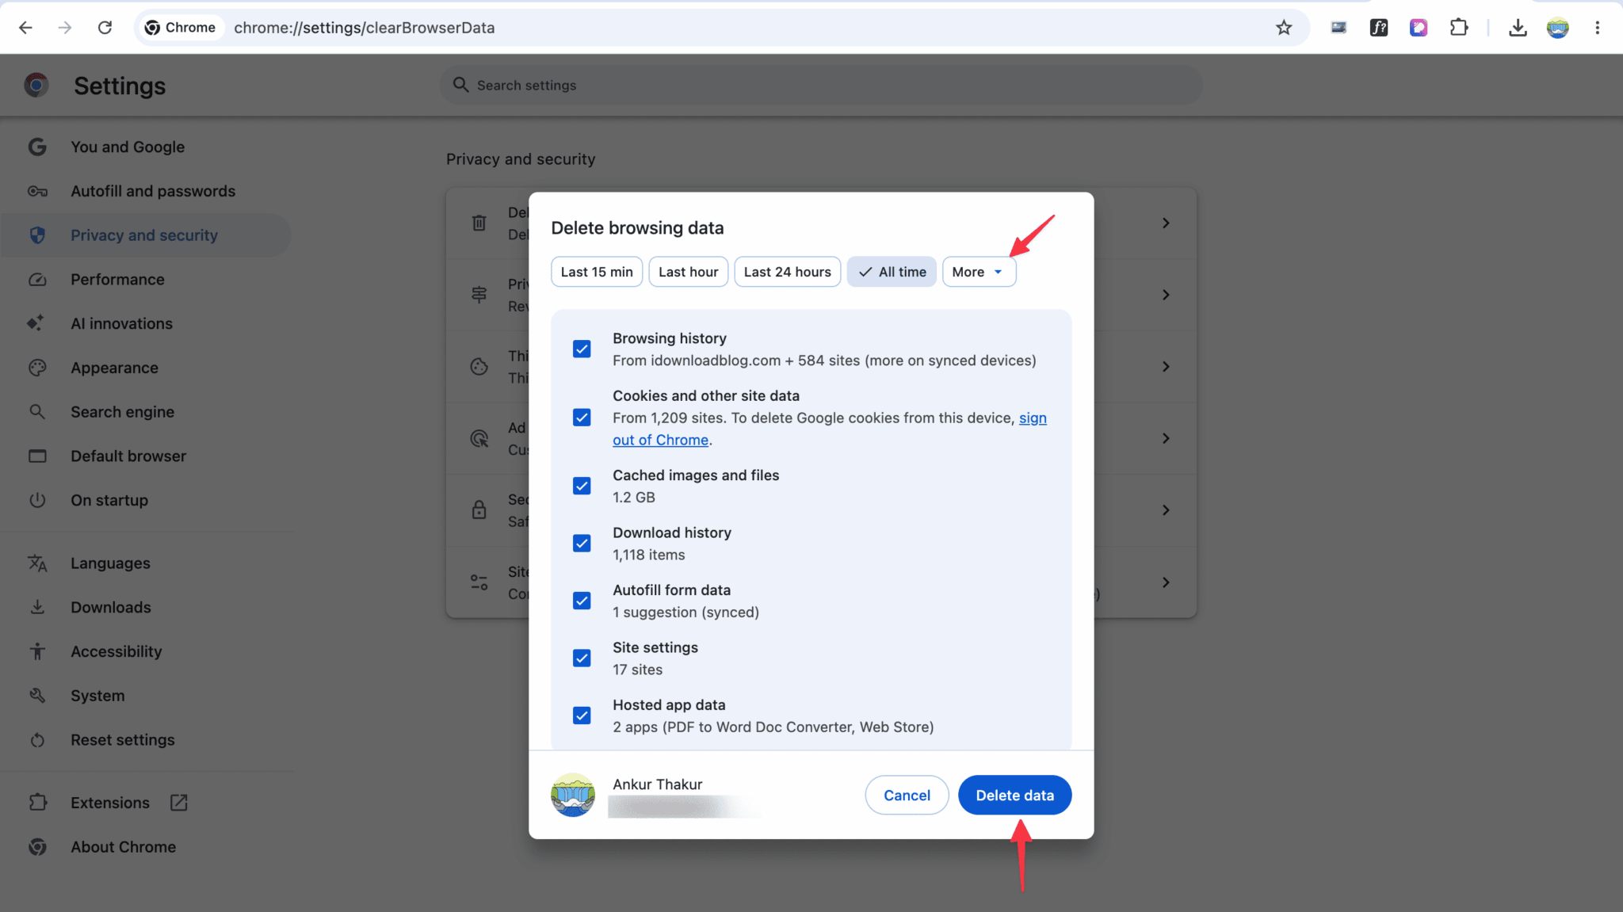Uncheck Cached images and files
Image resolution: width=1623 pixels, height=912 pixels.
click(x=582, y=486)
